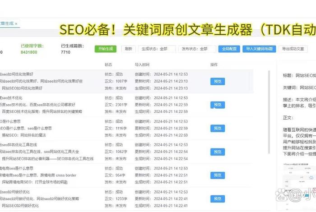316x212 pixels.
Task: Click the 导入关键词/标题 button
Action: coord(259,49)
